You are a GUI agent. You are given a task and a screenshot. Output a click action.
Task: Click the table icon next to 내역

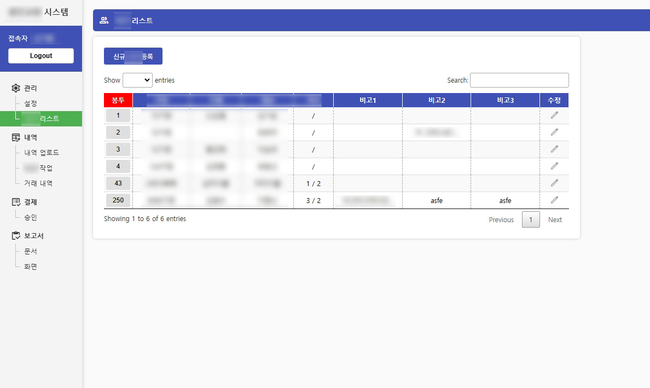pyautogui.click(x=16, y=137)
